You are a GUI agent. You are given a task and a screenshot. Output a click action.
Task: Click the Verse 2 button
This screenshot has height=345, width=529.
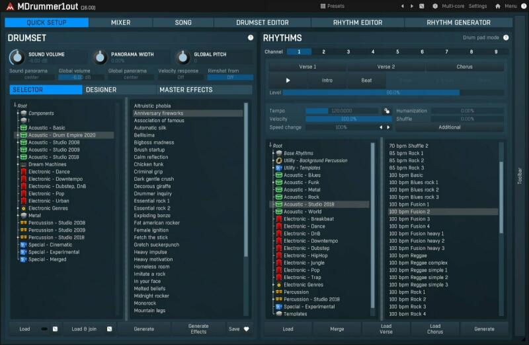pyautogui.click(x=386, y=67)
